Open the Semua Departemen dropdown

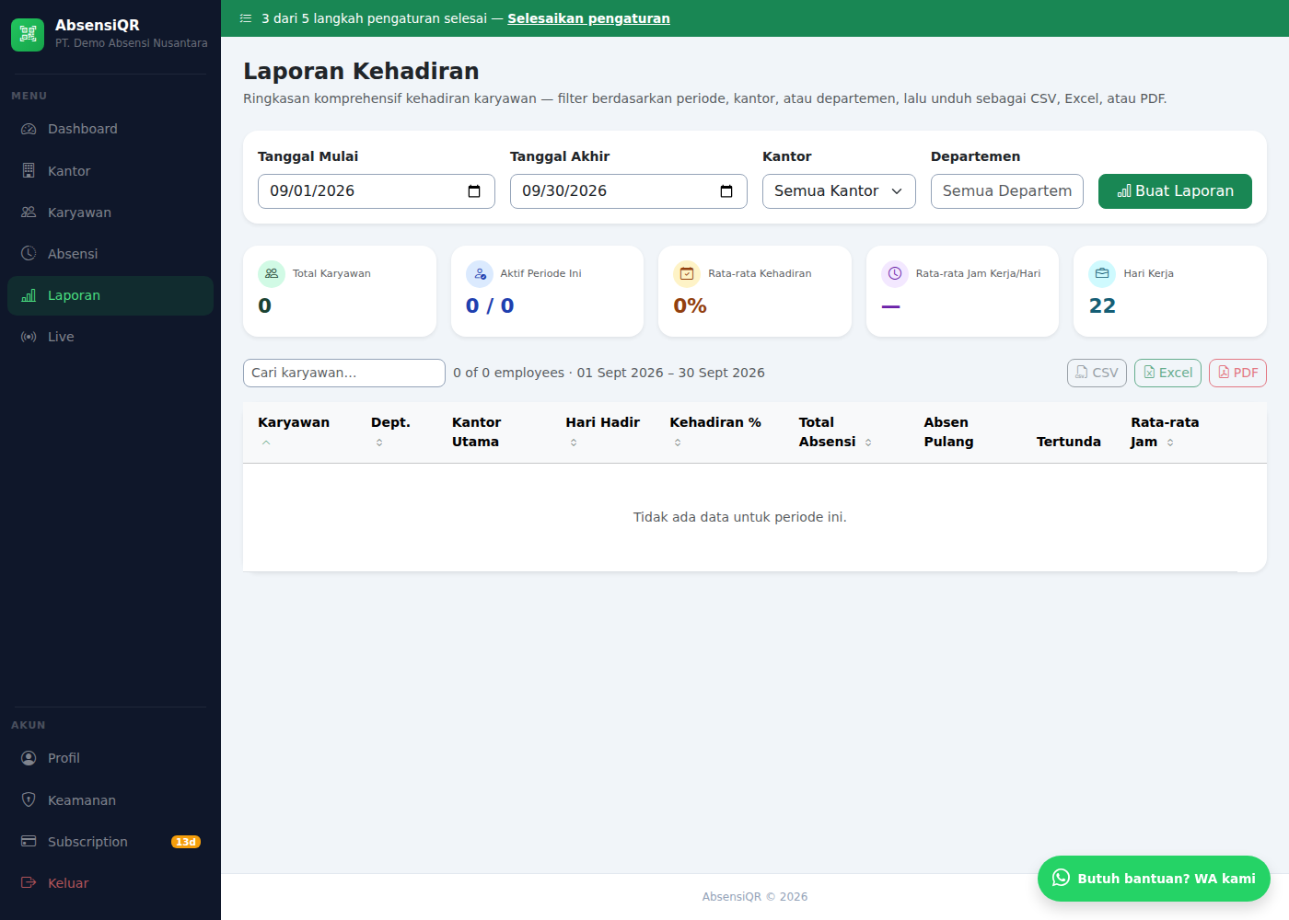(x=1007, y=191)
